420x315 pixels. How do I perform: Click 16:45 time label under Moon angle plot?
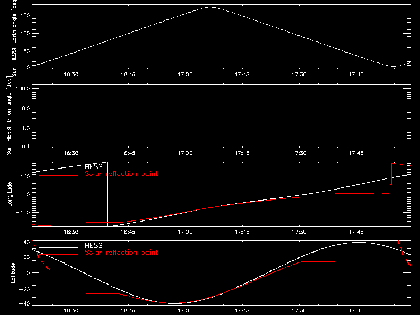[x=128, y=153]
